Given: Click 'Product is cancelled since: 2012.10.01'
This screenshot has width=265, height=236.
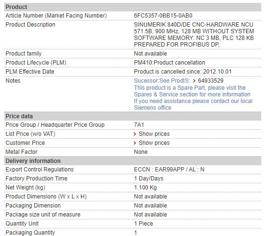Looking at the screenshot, I should pos(183,72).
